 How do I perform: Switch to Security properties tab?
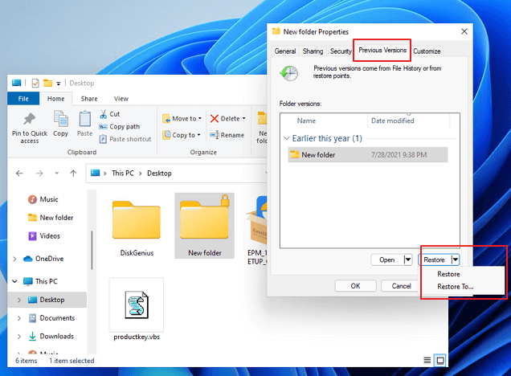(341, 51)
